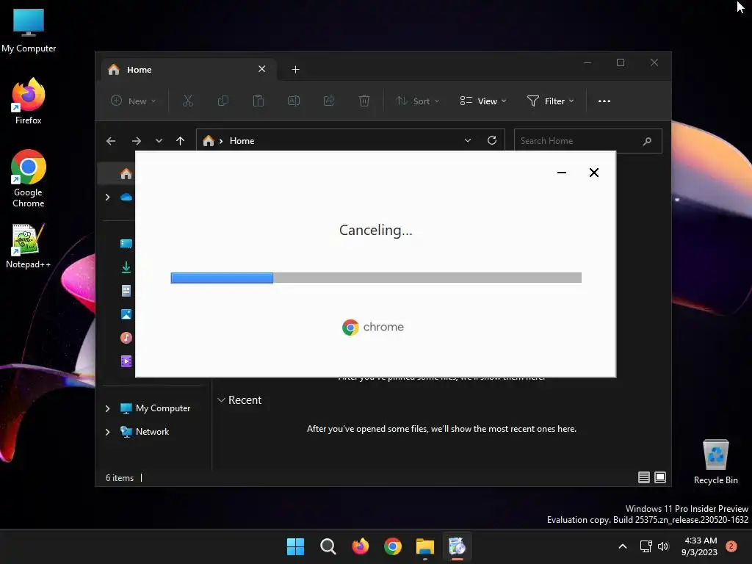Image resolution: width=752 pixels, height=564 pixels.
Task: Open the New dropdown in Explorer toolbar
Action: point(134,101)
